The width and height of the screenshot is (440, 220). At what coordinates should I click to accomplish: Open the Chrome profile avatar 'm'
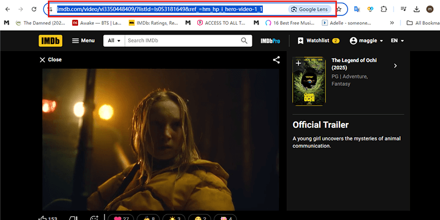coord(430,9)
